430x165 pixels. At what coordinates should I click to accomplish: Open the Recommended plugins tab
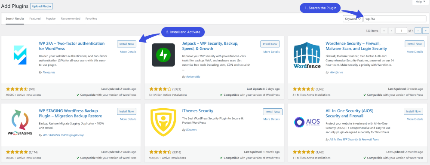click(x=71, y=18)
